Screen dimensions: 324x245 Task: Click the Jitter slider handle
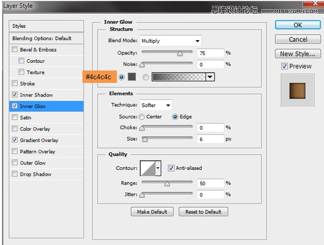tap(142, 195)
